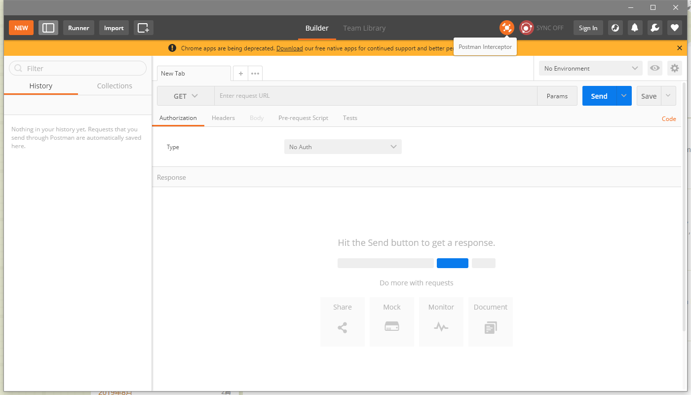Viewport: 691px width, 395px height.
Task: Click the Download link in the banner
Action: pyautogui.click(x=290, y=48)
